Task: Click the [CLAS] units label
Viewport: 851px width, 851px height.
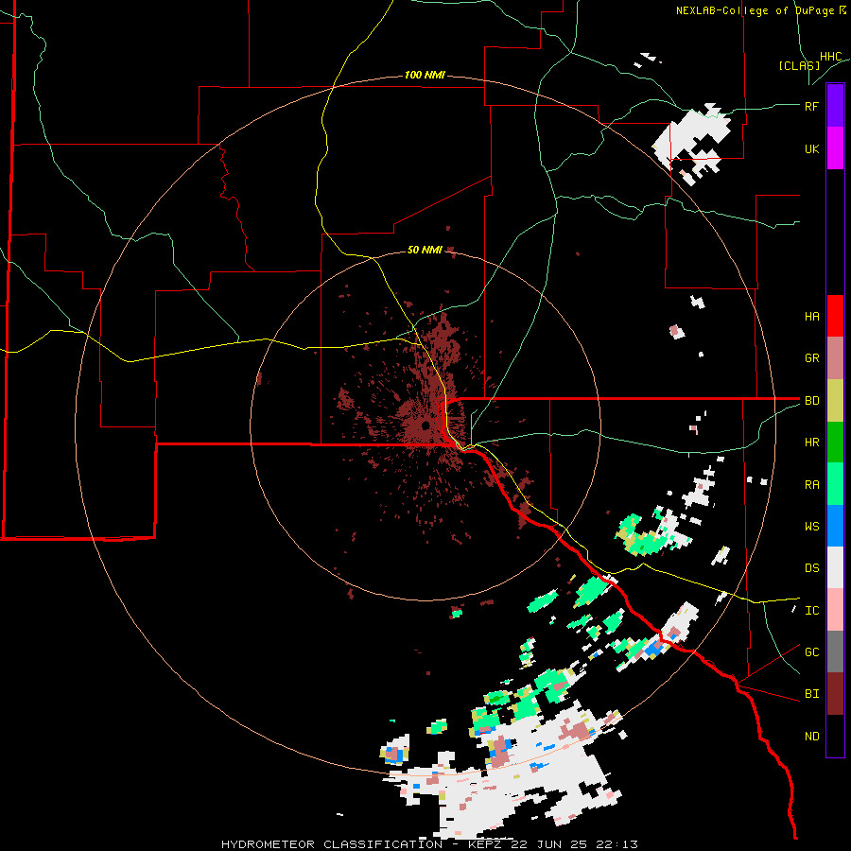Action: pos(799,65)
